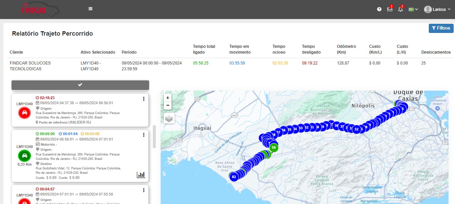This screenshot has width=455, height=204.
Task: Zoom in on the map
Action: pyautogui.click(x=167, y=97)
